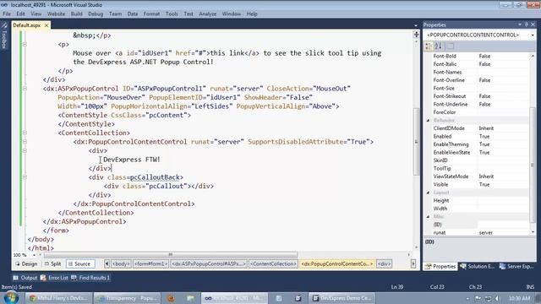Image resolution: width=541 pixels, height=304 pixels.
Task: Open the Properties window position menu arrow
Action: [x=520, y=24]
